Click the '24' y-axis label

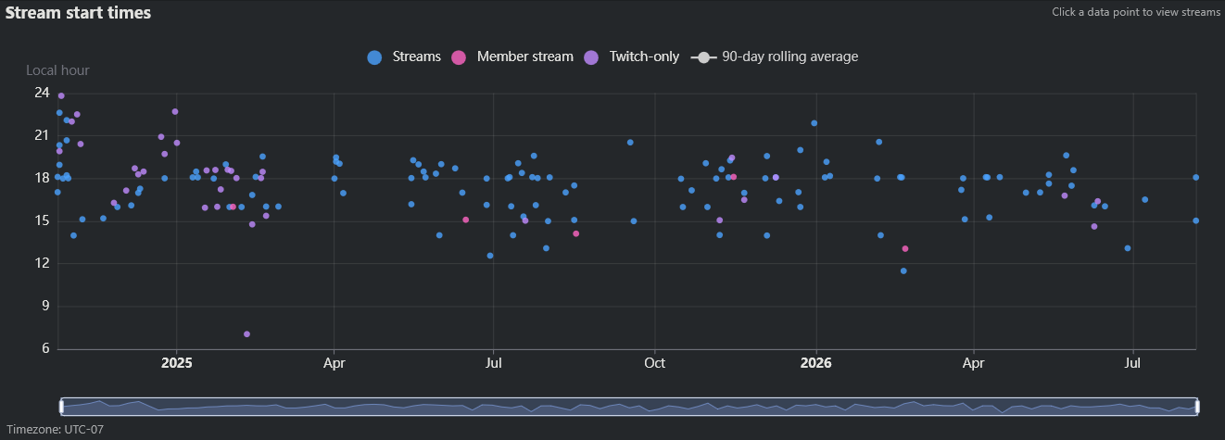pos(42,93)
